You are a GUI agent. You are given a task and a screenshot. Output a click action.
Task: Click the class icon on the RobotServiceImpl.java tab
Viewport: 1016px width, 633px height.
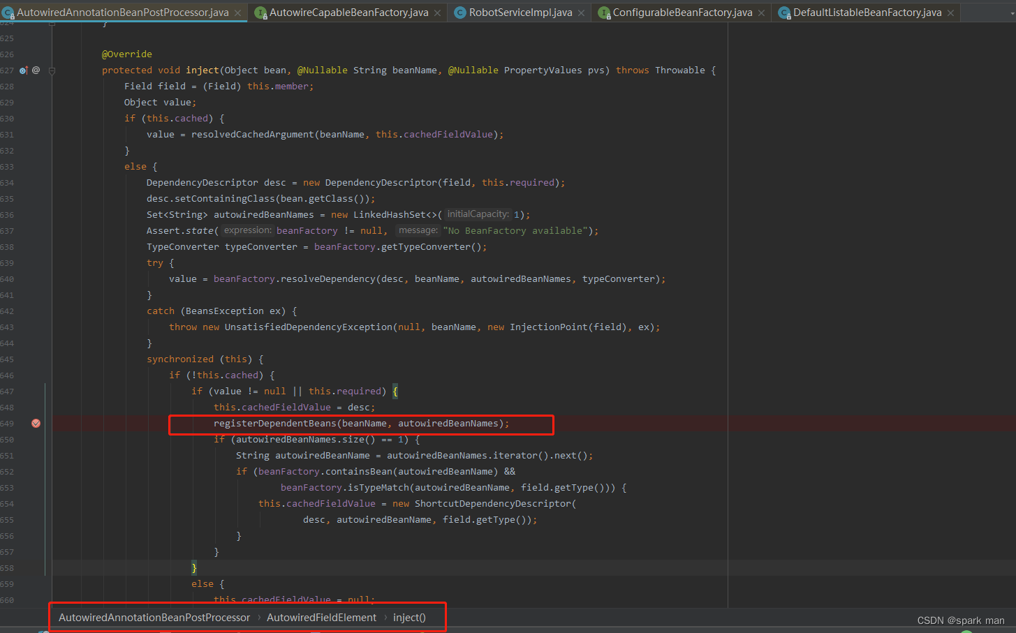[x=460, y=13]
